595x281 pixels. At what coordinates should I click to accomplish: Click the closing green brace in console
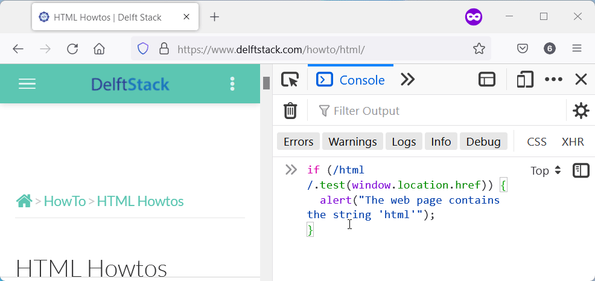pos(310,230)
